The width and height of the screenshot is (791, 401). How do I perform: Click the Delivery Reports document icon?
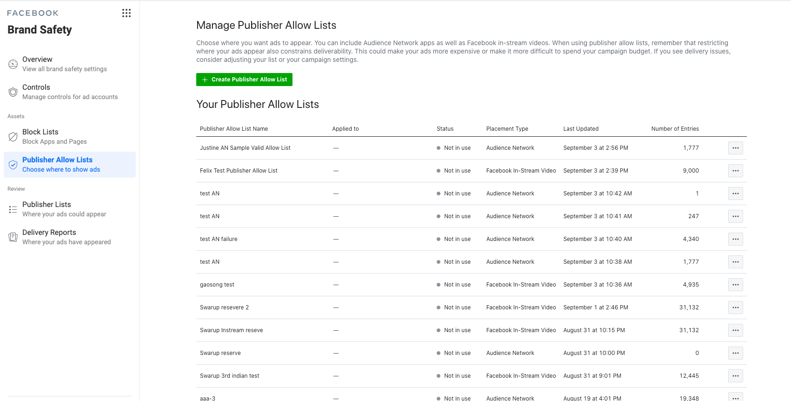click(13, 237)
